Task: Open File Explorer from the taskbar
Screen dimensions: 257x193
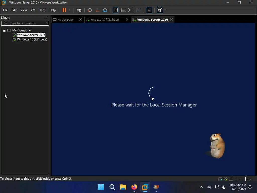Action: coord(123,187)
